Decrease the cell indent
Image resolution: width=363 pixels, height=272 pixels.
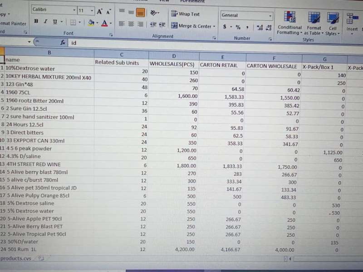(153, 24)
